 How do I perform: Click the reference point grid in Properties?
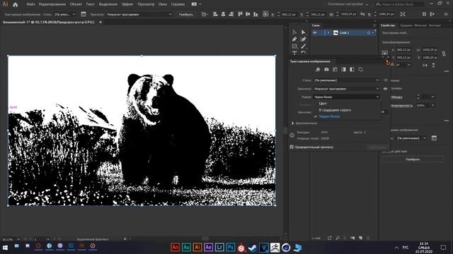pyautogui.click(x=384, y=54)
